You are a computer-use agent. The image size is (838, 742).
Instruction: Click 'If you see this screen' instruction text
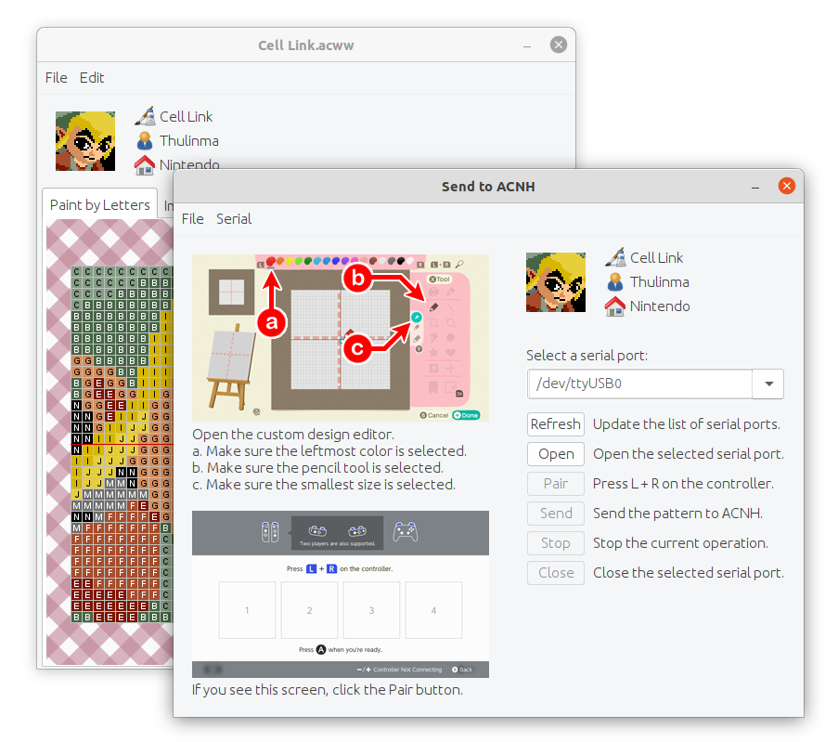328,690
